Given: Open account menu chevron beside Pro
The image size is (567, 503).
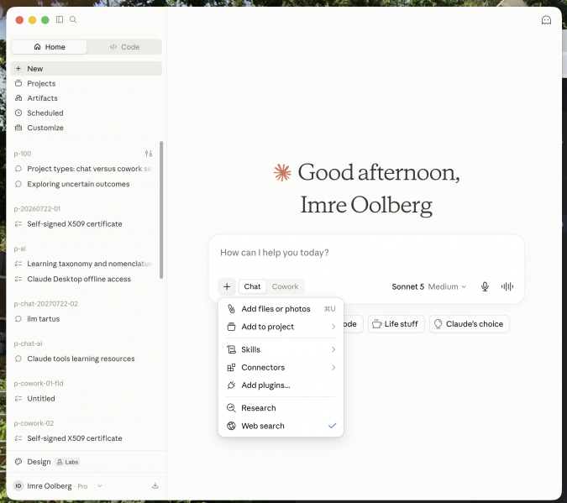Looking at the screenshot, I should (x=99, y=486).
